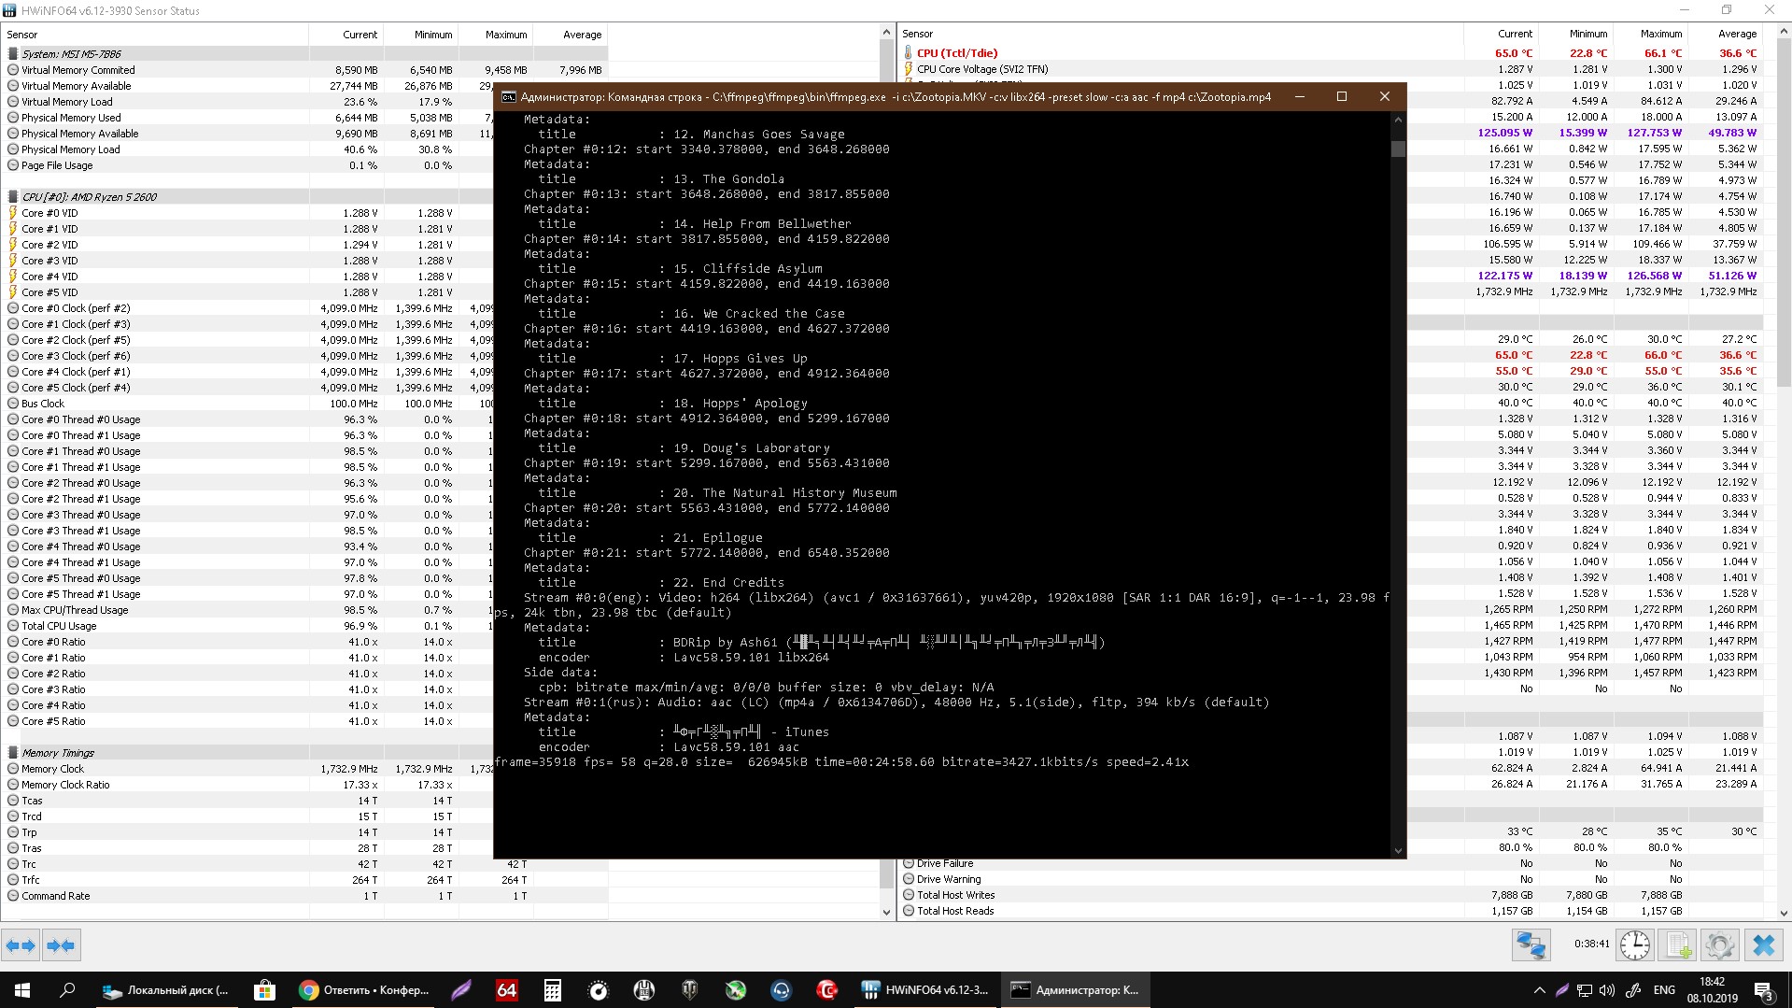Click the Windows Start button
Screen dimensions: 1792x1008
point(22,990)
